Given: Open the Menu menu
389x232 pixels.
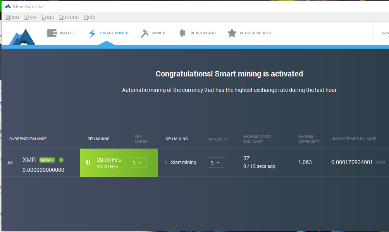Looking at the screenshot, I should 12,17.
